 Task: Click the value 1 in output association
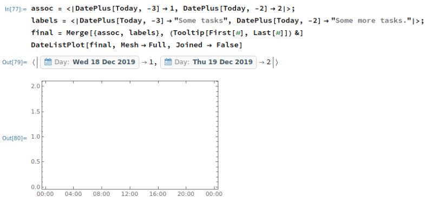pos(151,62)
